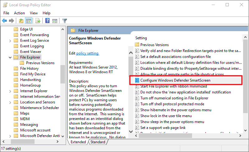This screenshot has height=152, width=249.
Task: Click the policy icon beside Set a support web page link
Action: point(137,128)
